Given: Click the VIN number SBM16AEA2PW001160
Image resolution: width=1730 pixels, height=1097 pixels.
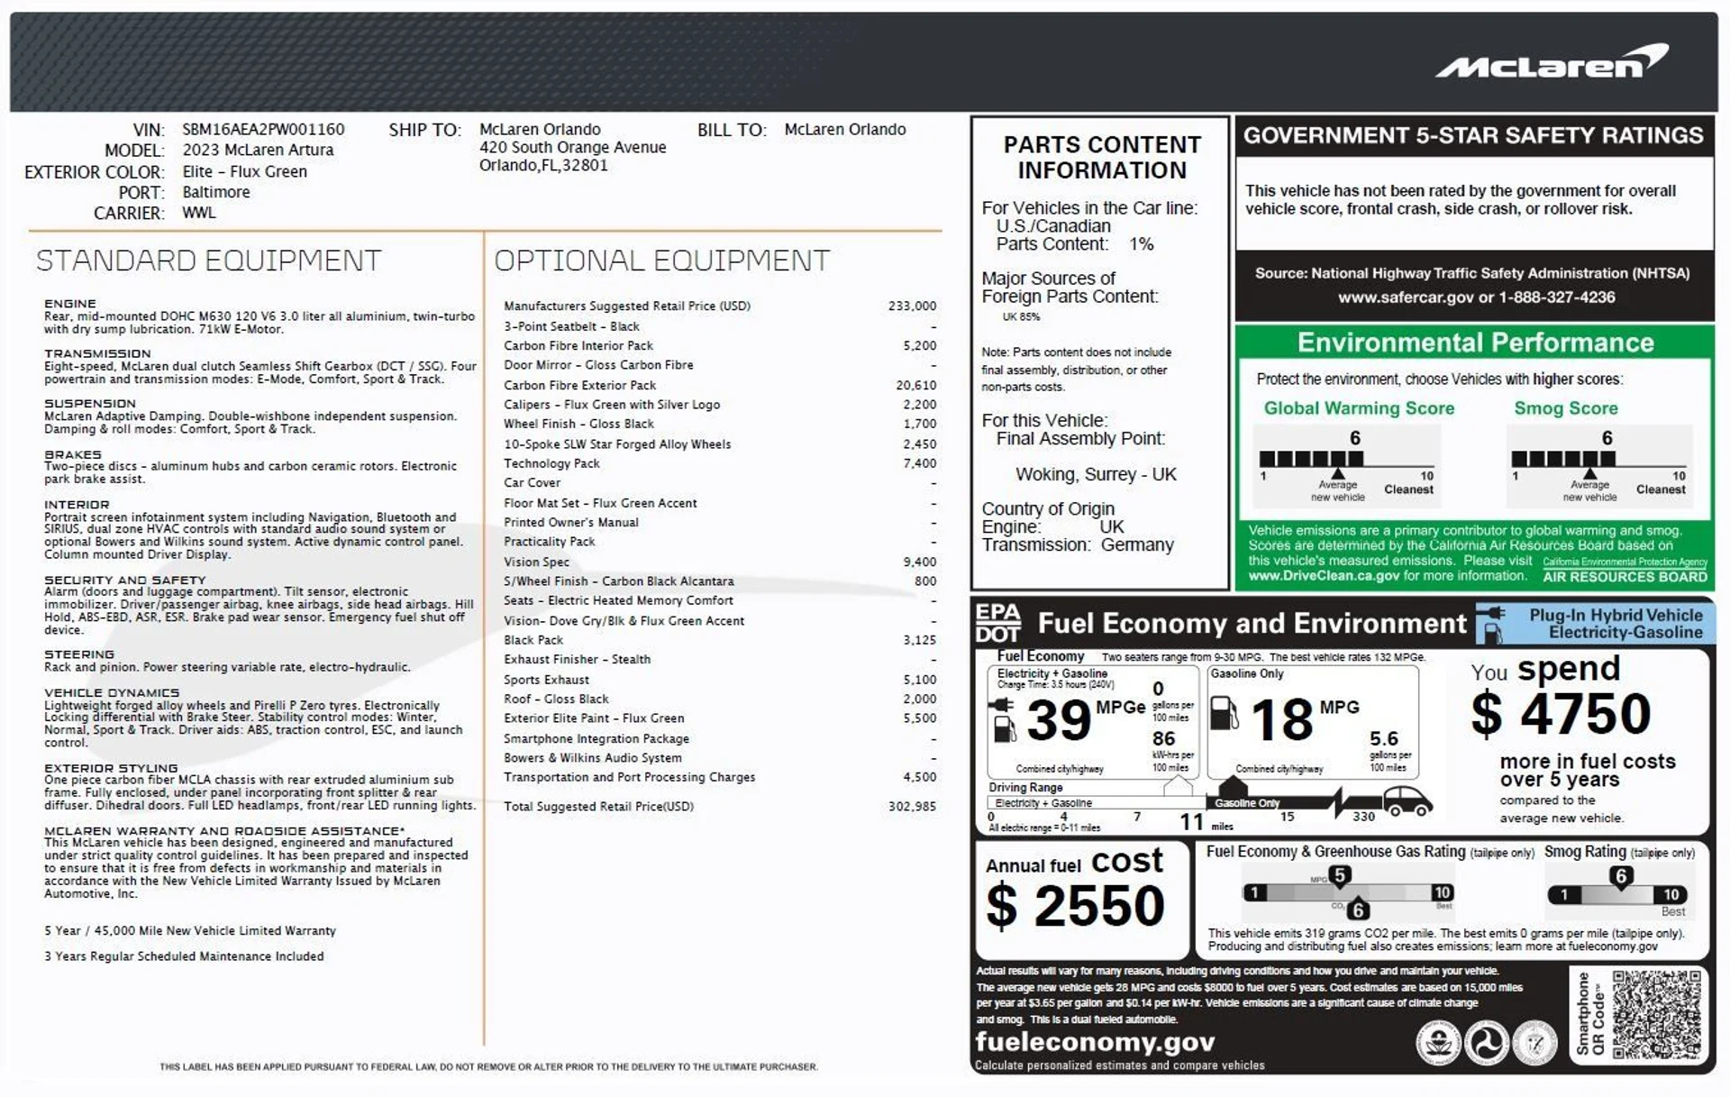Looking at the screenshot, I should tap(263, 130).
